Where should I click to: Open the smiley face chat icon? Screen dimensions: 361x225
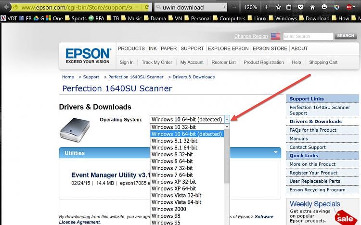tap(324, 7)
